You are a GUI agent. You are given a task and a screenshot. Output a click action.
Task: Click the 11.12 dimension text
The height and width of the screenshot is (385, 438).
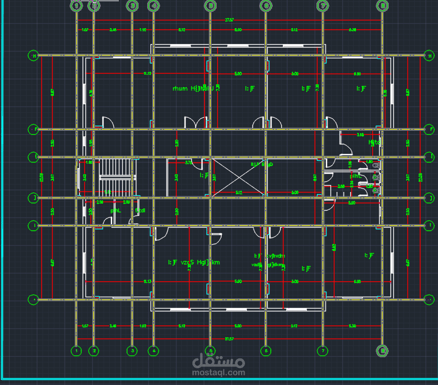tap(148, 74)
